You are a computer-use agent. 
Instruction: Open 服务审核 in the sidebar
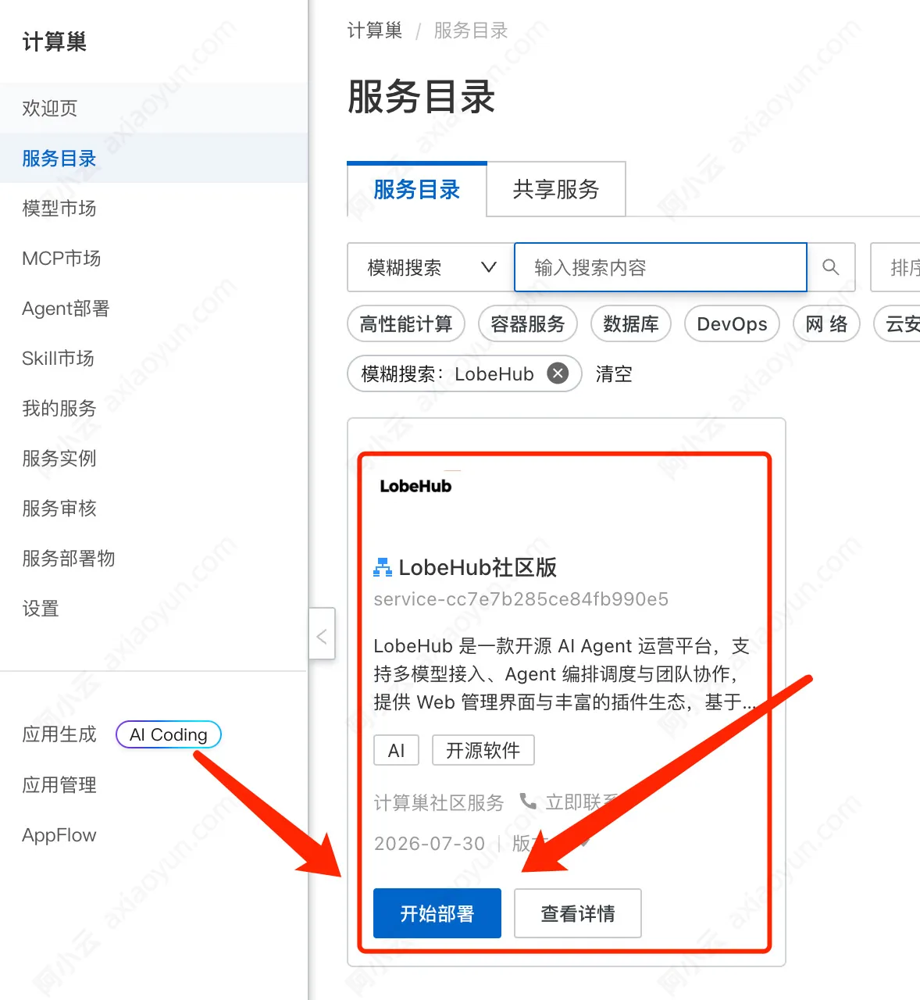[154, 508]
